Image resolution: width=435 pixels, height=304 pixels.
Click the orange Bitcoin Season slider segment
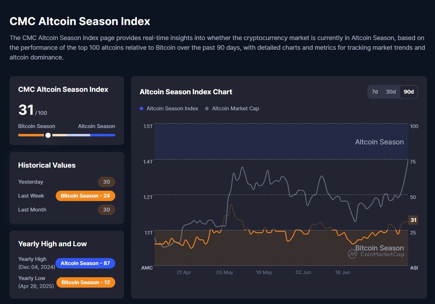(x=31, y=135)
